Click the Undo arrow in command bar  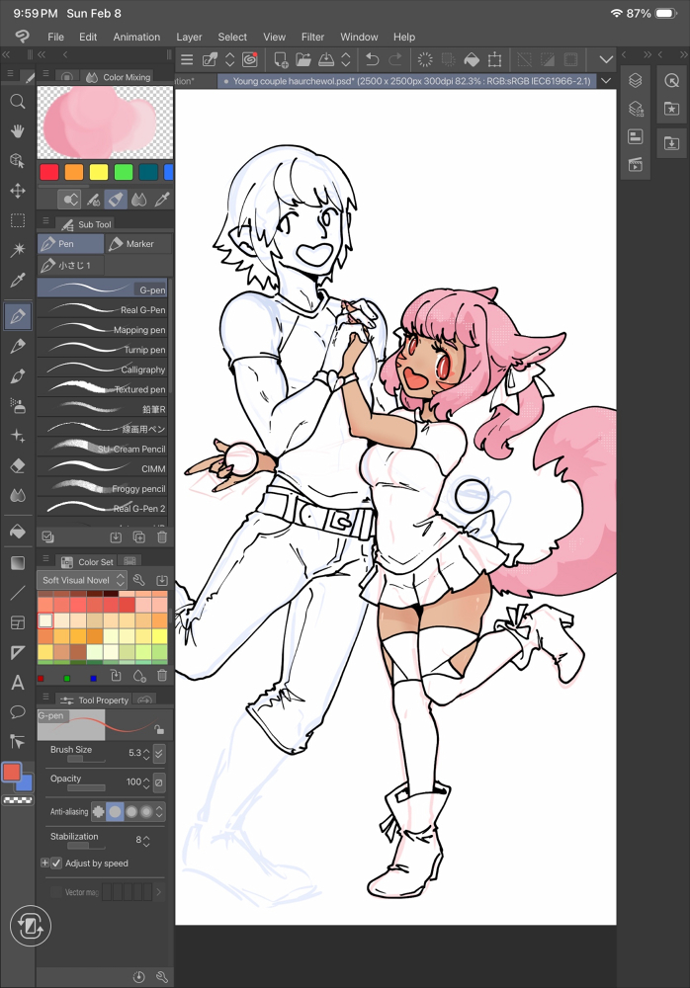point(373,60)
